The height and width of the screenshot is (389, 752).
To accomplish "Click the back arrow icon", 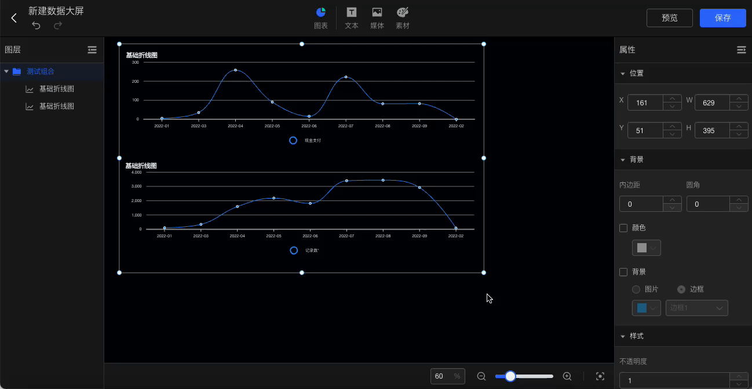I will [14, 18].
